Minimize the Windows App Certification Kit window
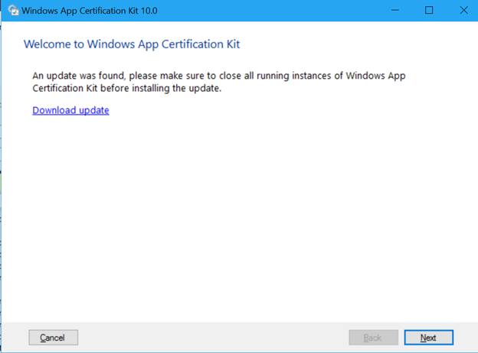Image resolution: width=478 pixels, height=353 pixels. pyautogui.click(x=395, y=10)
